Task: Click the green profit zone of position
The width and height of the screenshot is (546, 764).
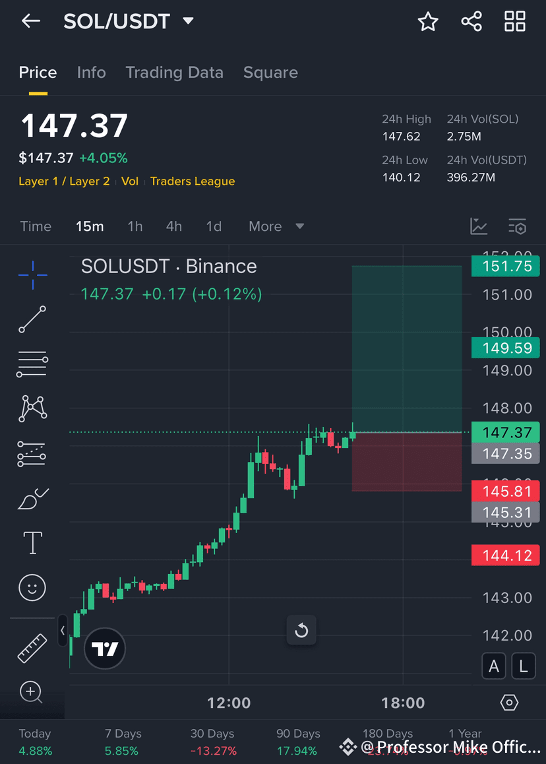Action: coord(407,349)
